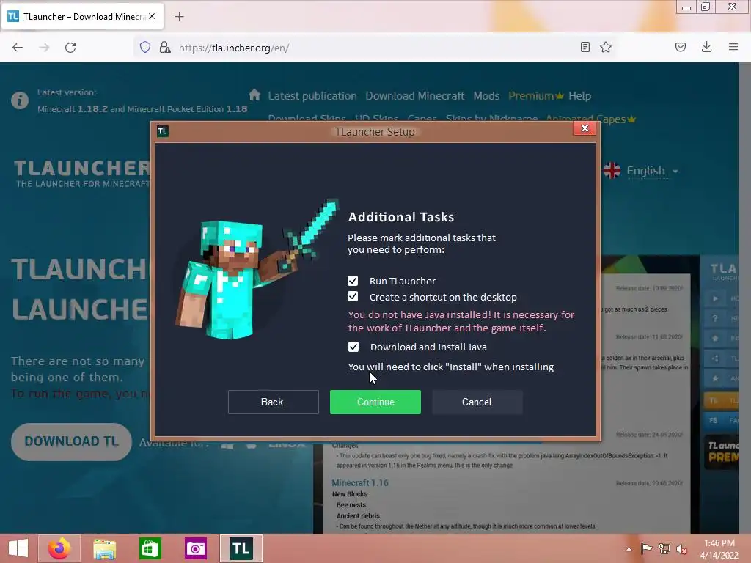Close the TLauncher Setup dialog
The image size is (751, 563).
click(x=585, y=128)
